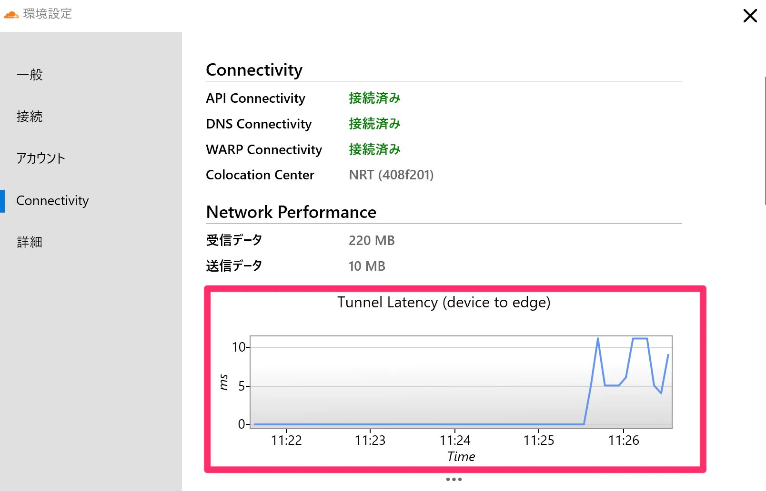Click the WARP Connectivity 接続済み status
766x491 pixels.
pyautogui.click(x=374, y=149)
